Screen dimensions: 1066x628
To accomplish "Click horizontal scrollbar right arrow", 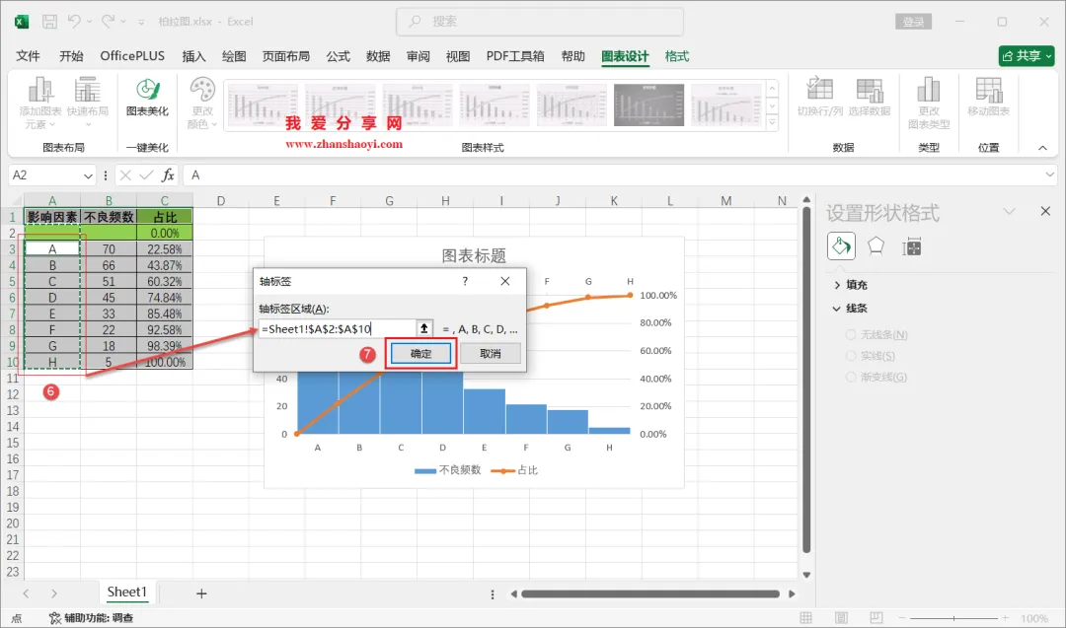I will [x=792, y=594].
